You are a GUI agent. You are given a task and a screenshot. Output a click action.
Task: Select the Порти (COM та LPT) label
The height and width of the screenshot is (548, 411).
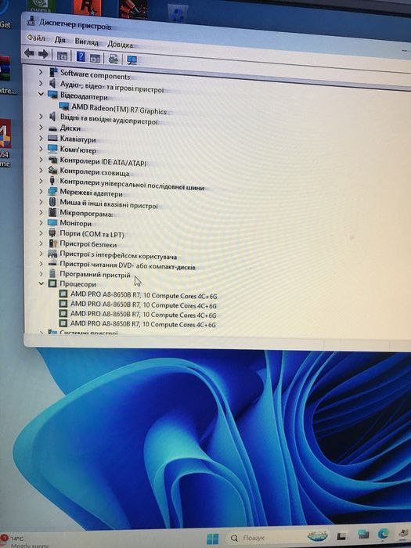click(92, 234)
